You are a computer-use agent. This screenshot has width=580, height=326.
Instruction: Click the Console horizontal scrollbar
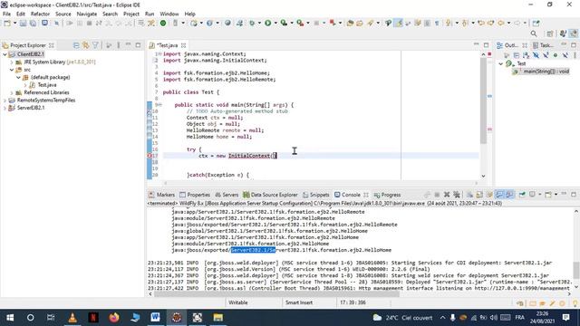click(276, 293)
